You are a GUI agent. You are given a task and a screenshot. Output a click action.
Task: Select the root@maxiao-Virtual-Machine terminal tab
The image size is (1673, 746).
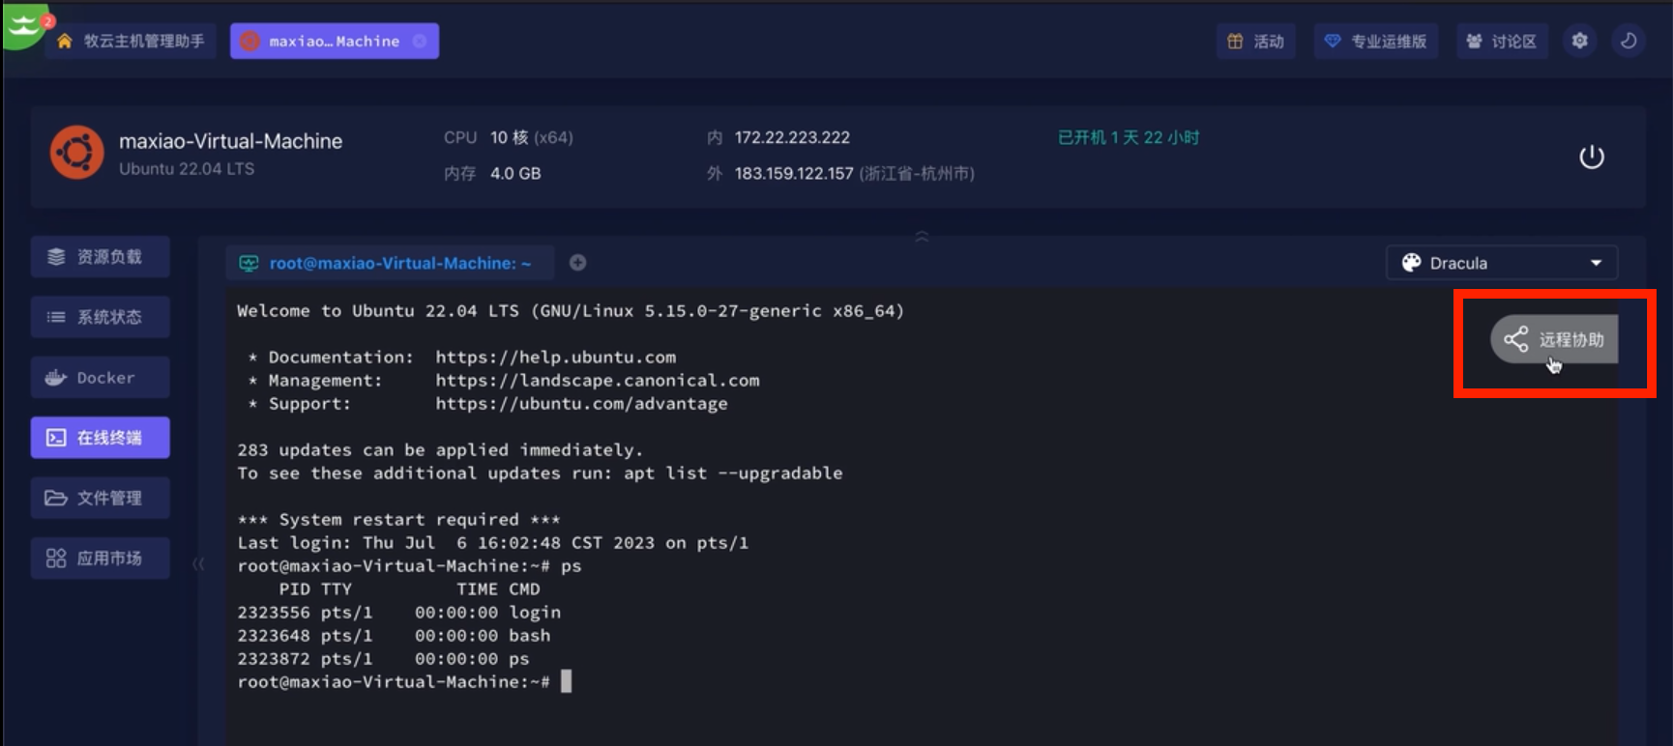(389, 263)
